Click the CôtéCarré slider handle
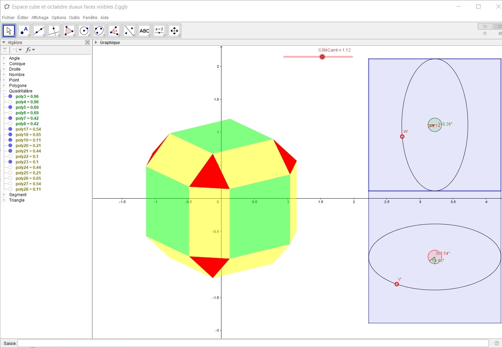The width and height of the screenshot is (502, 348). [322, 57]
